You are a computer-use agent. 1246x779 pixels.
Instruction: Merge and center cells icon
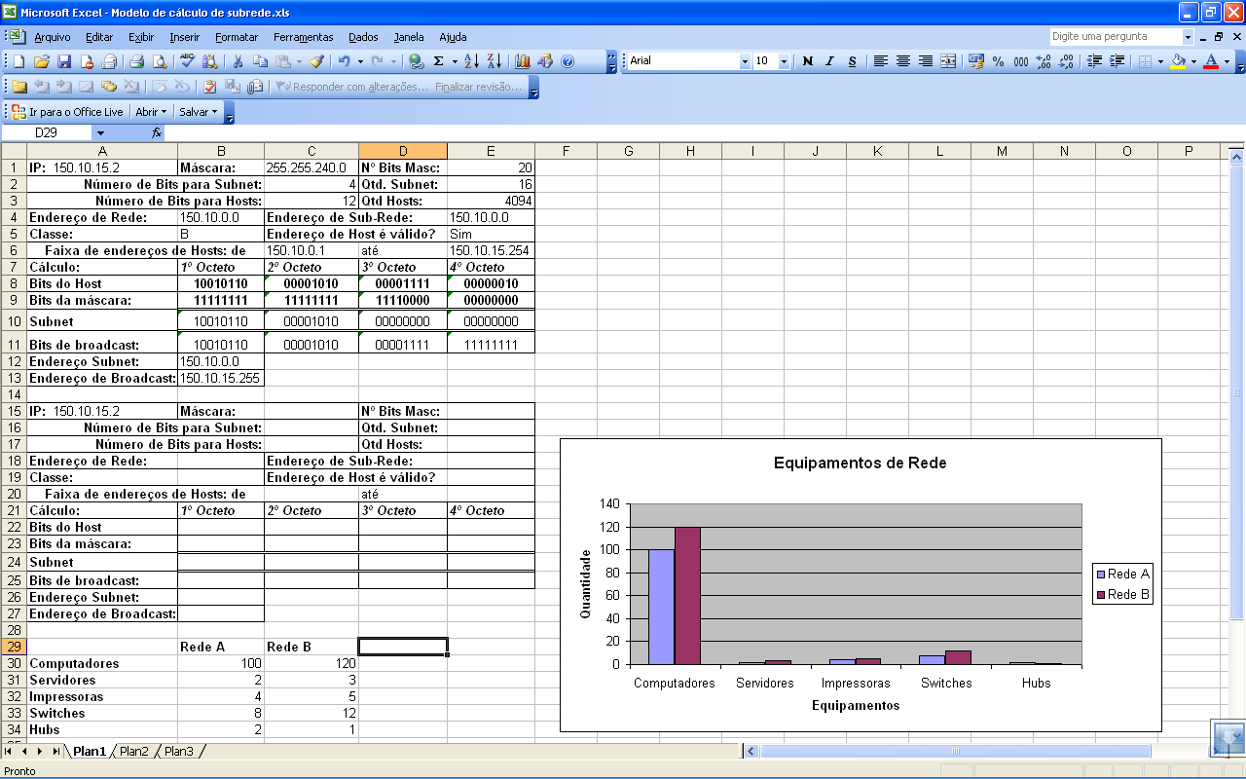pyautogui.click(x=947, y=61)
